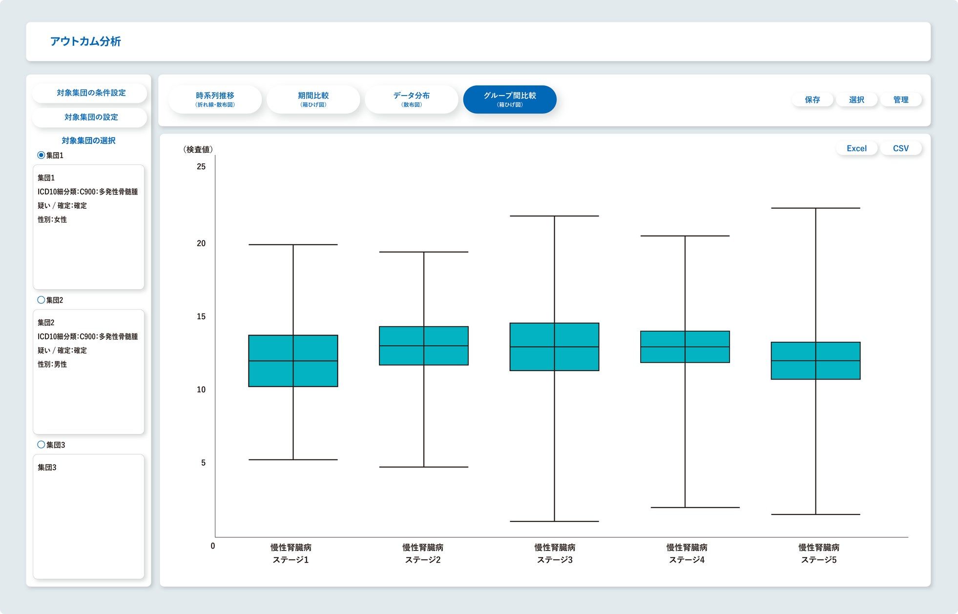Click the ステージ5 box plot box
The width and height of the screenshot is (958, 614).
point(815,360)
